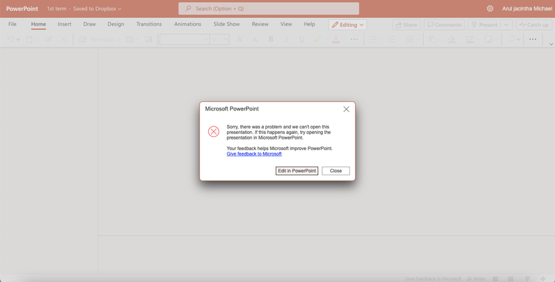
Task: Switch to the Review tab
Action: click(x=260, y=24)
